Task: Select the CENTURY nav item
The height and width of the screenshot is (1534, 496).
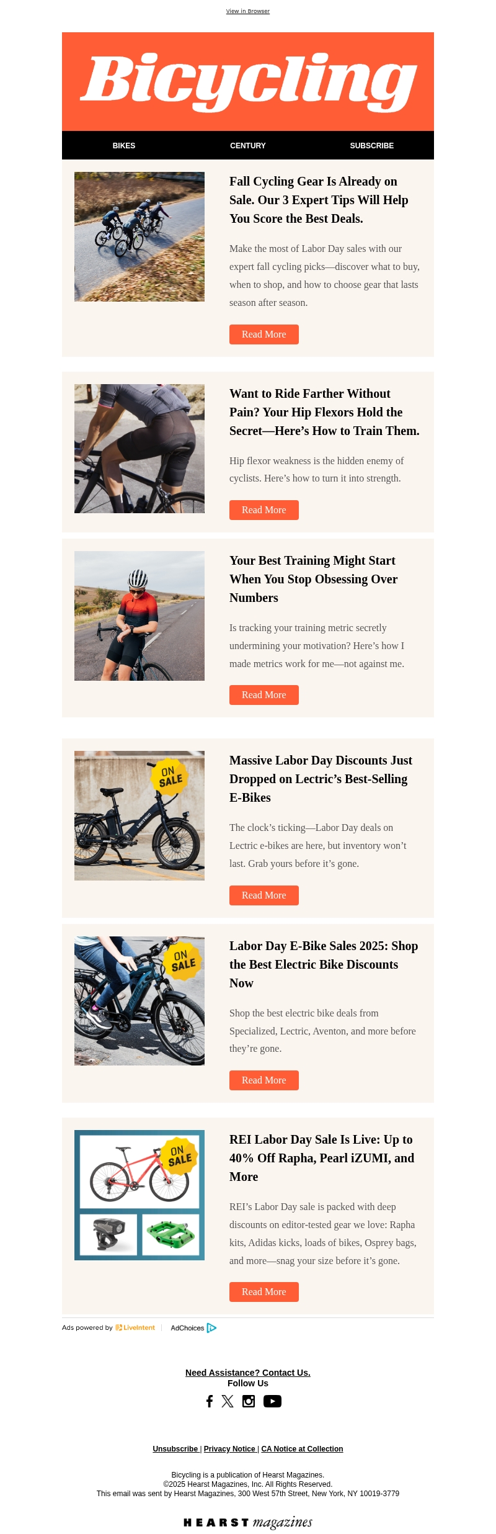Action: pyautogui.click(x=248, y=145)
